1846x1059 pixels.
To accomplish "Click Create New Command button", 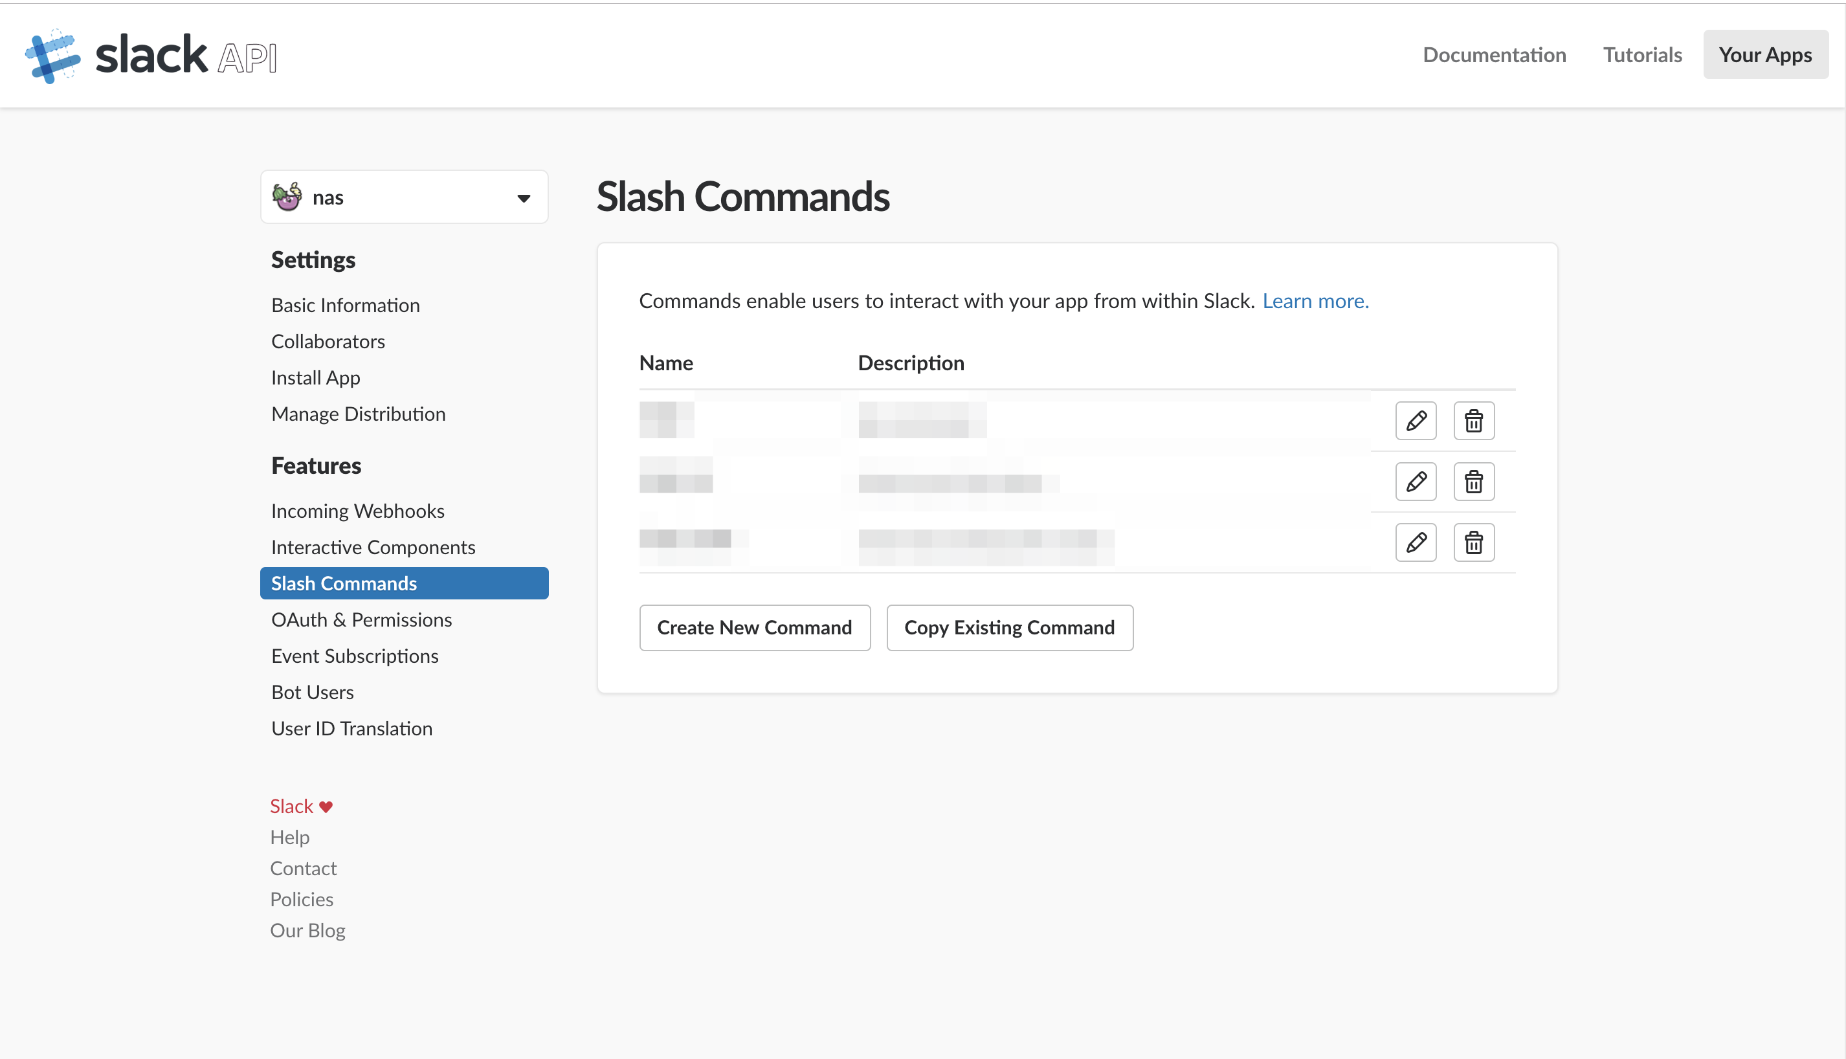I will click(755, 628).
